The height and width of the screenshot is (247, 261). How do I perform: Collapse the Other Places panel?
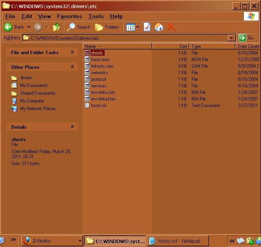[72, 67]
